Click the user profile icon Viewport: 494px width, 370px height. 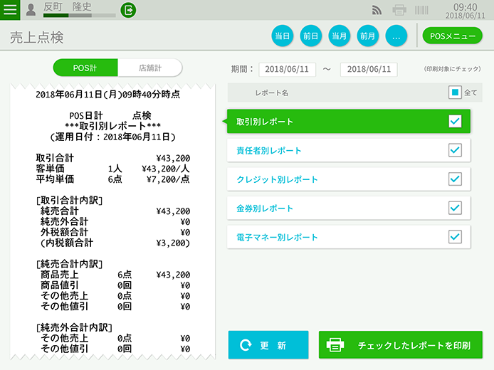tap(31, 9)
